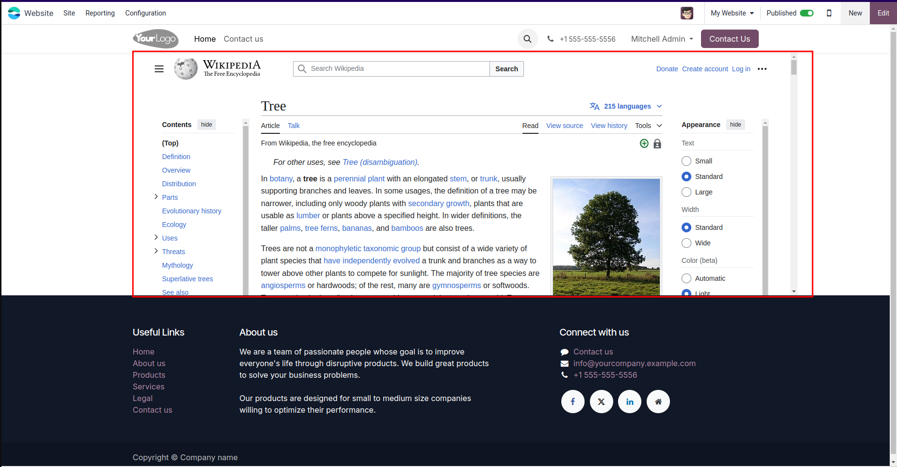897x467 pixels.
Task: Click the YourLogo site logo
Action: pos(156,39)
